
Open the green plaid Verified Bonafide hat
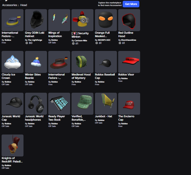[82, 104]
